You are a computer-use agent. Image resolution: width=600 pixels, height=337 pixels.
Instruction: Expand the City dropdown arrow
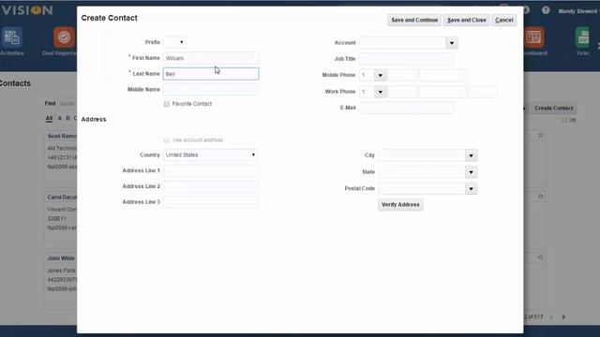pos(471,155)
